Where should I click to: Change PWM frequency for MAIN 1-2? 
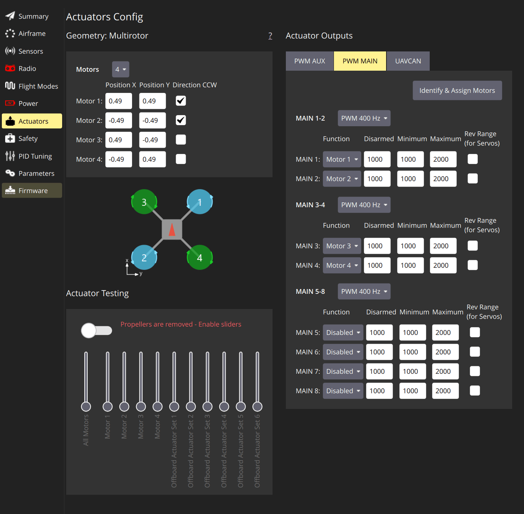pos(364,118)
